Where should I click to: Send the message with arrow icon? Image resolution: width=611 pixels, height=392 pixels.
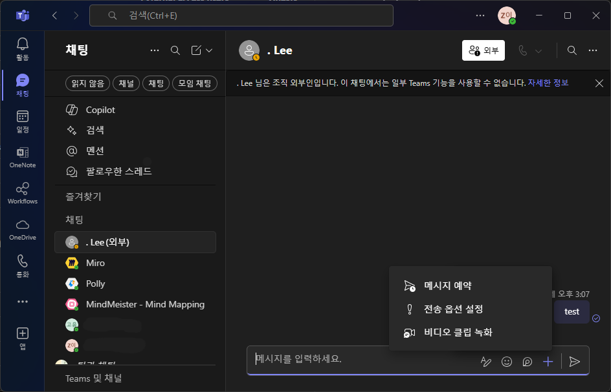(574, 362)
